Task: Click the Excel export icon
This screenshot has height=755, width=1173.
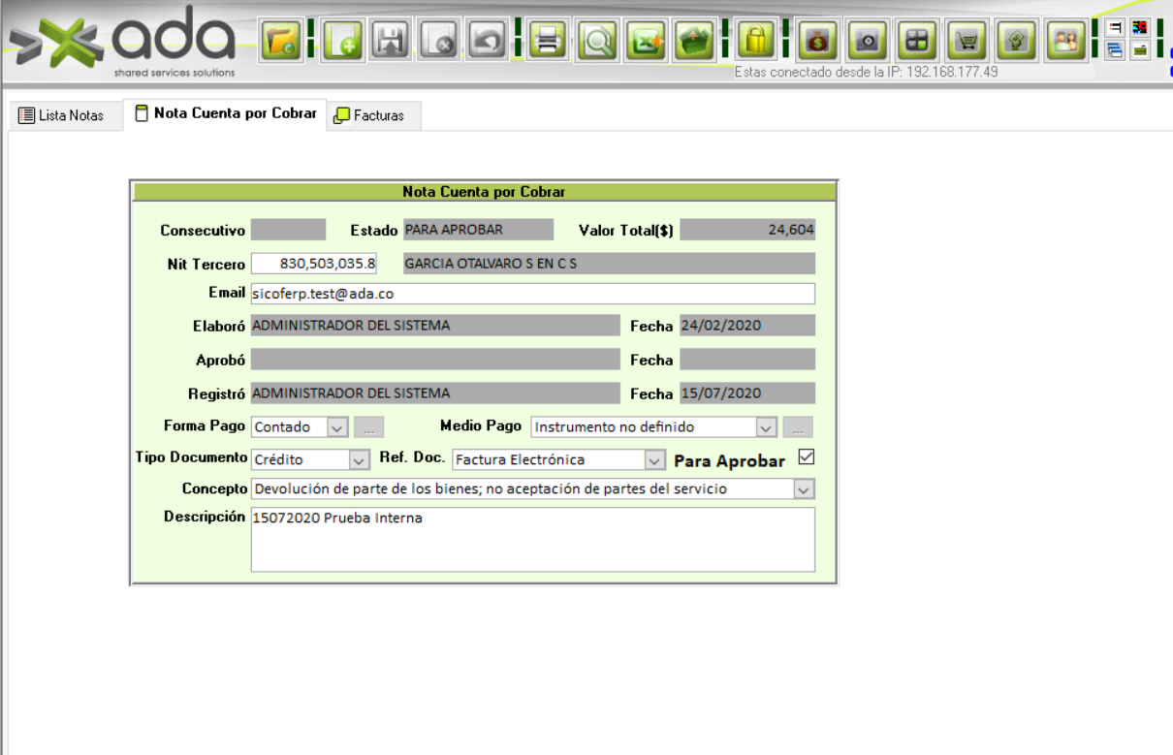Action: 646,42
